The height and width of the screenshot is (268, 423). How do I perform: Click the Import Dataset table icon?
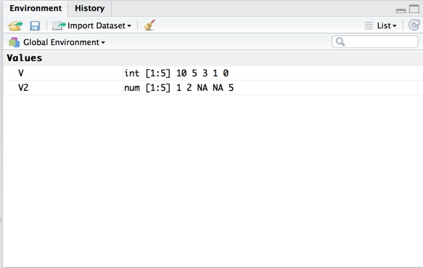(x=59, y=25)
